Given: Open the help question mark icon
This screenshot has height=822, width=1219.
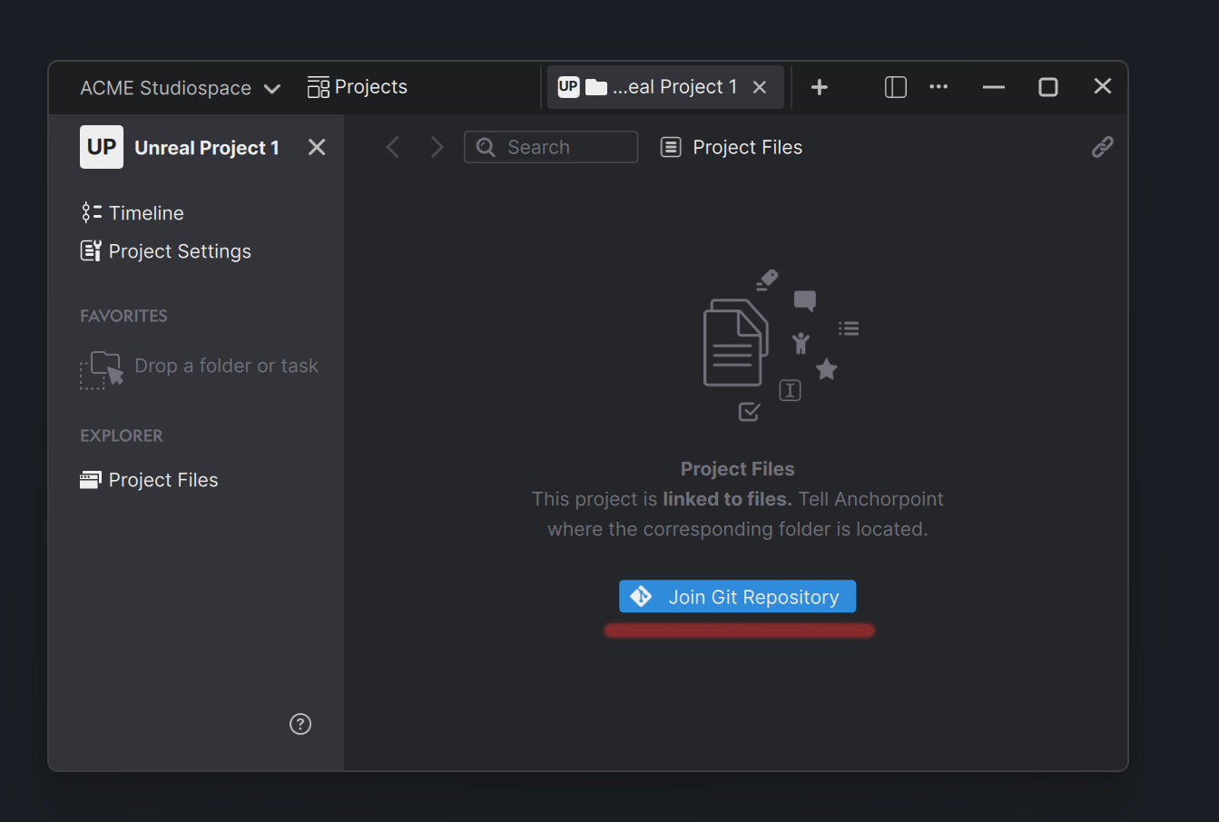Looking at the screenshot, I should [300, 724].
